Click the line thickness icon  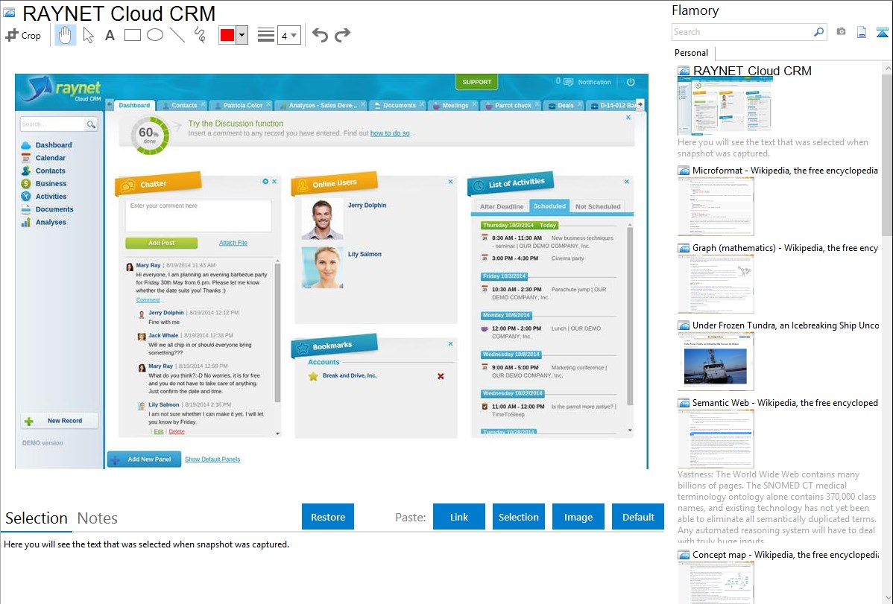tap(266, 35)
